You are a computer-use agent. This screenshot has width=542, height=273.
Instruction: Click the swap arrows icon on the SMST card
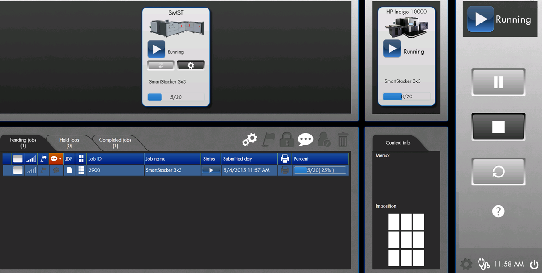(161, 65)
